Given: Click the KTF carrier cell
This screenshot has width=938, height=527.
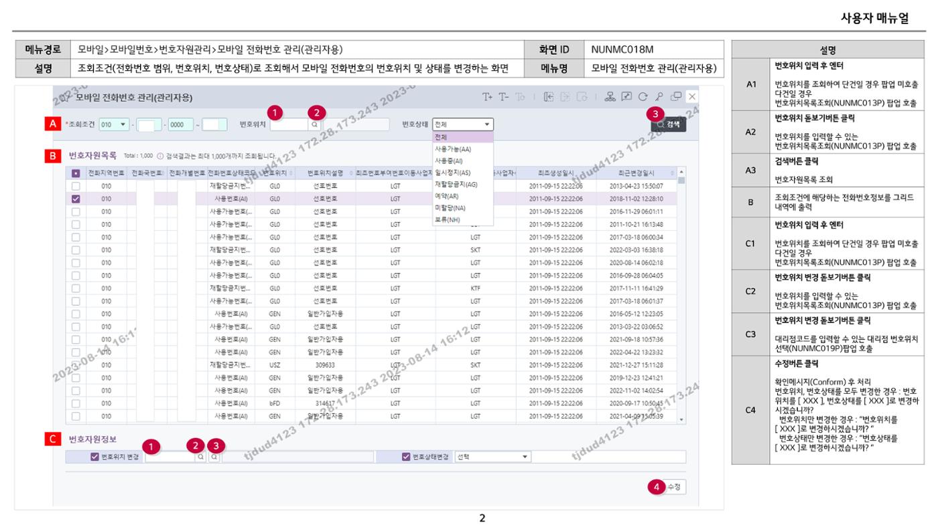Looking at the screenshot, I should [476, 288].
